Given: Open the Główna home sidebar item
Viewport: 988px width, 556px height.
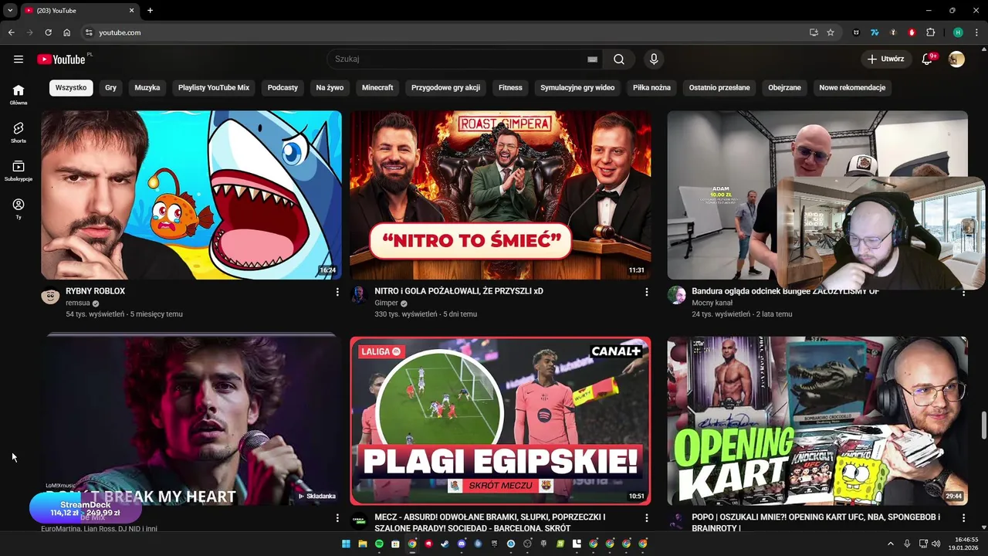Looking at the screenshot, I should pos(19,94).
